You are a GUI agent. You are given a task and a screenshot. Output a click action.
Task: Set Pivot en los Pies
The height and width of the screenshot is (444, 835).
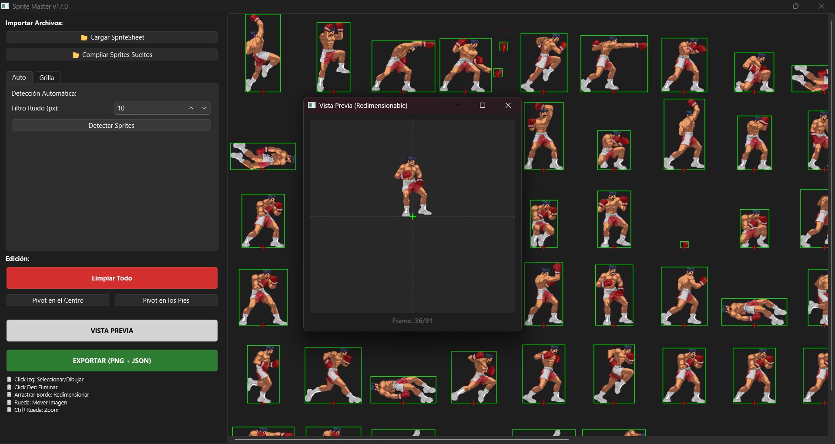(166, 300)
